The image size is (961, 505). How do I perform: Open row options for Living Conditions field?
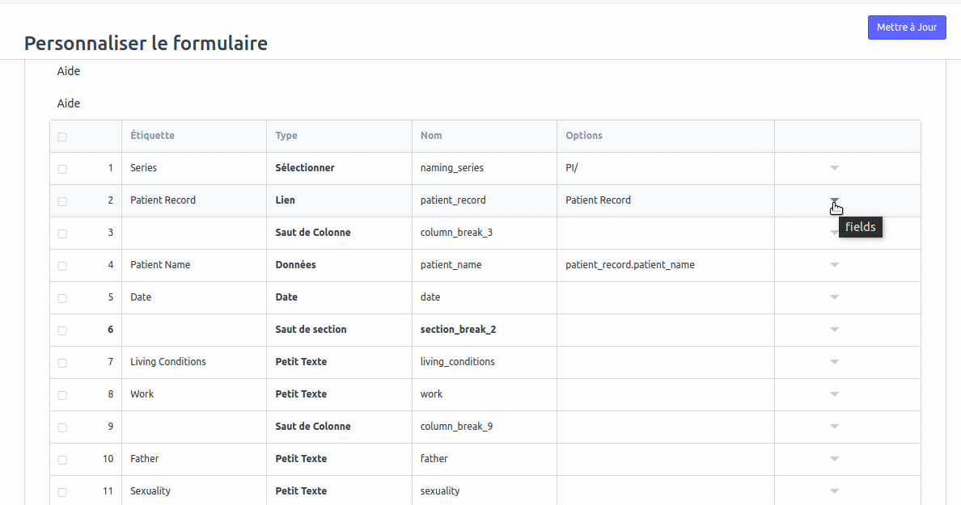(x=834, y=361)
